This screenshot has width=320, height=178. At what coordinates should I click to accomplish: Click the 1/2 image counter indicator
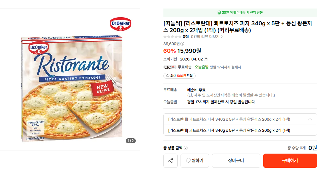click(131, 141)
